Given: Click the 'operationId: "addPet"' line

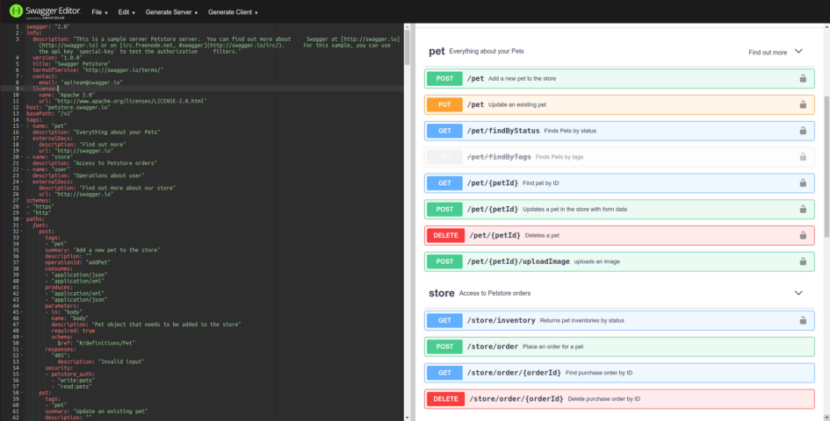Looking at the screenshot, I should pos(78,262).
